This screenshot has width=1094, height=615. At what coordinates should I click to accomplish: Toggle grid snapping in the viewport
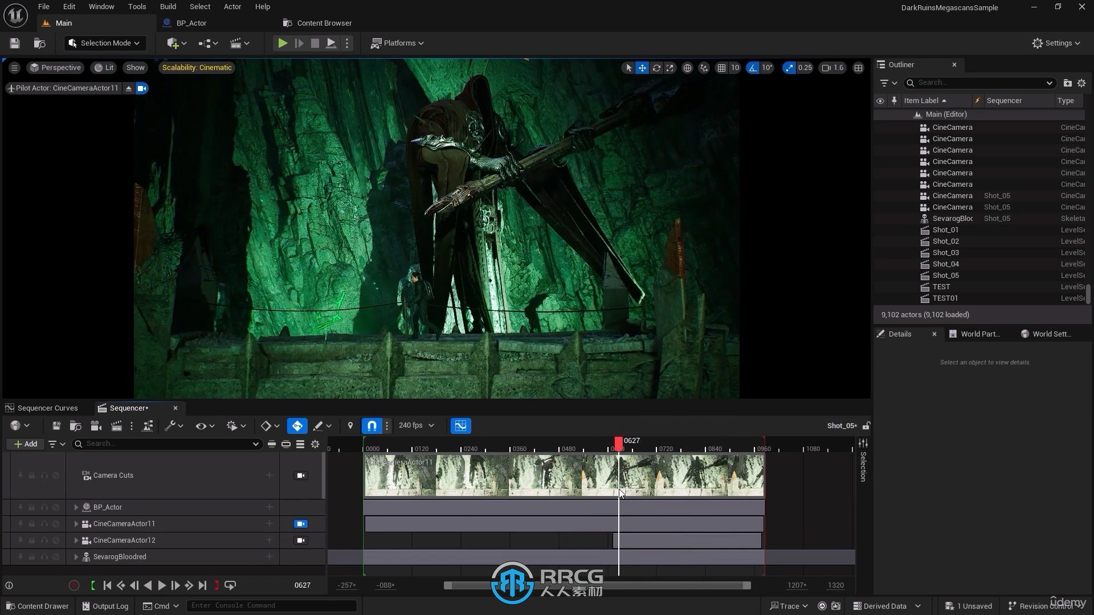[x=721, y=68]
